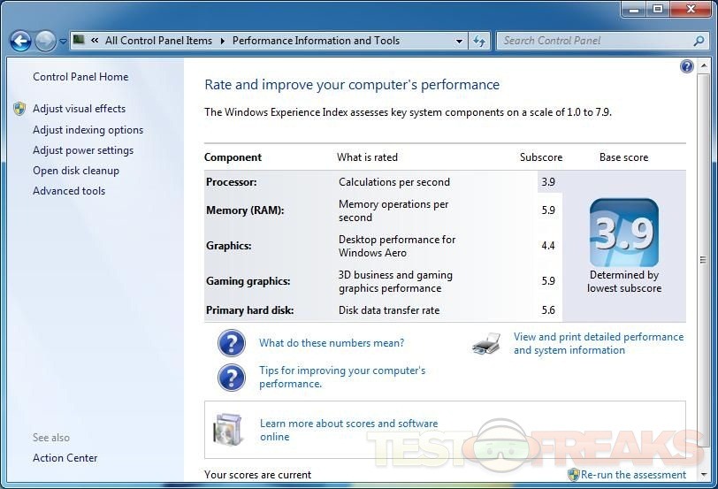This screenshot has width=718, height=489.
Task: Open Adjust visual effects
Action: 79,109
